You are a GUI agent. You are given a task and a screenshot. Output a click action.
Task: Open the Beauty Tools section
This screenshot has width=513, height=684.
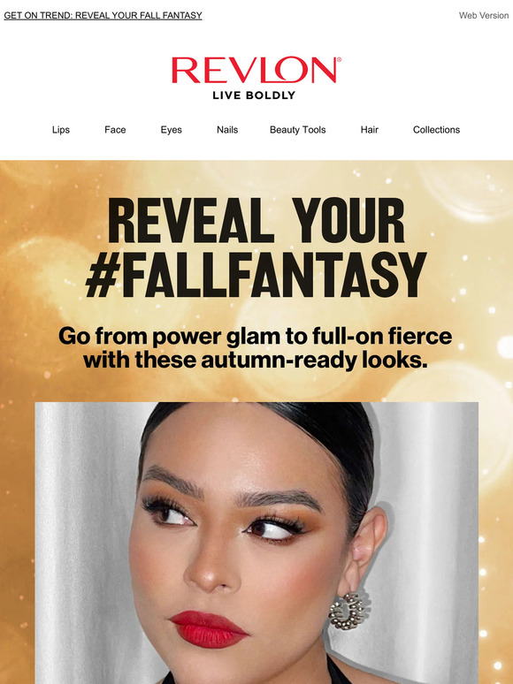tap(298, 130)
